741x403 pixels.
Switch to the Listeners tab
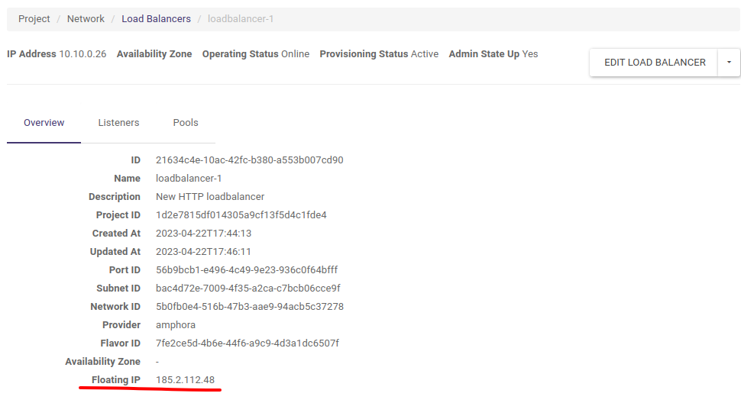coord(118,123)
